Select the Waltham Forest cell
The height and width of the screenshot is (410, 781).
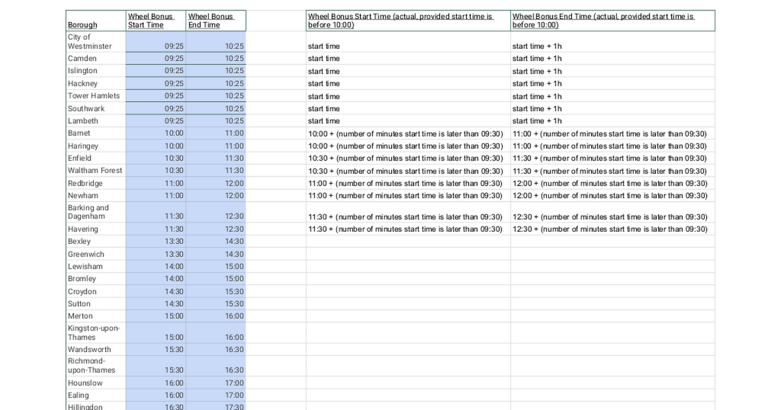(x=95, y=171)
